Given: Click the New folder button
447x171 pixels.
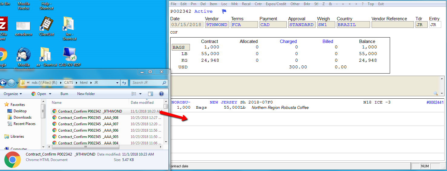Looking at the screenshot, I should [86, 94].
